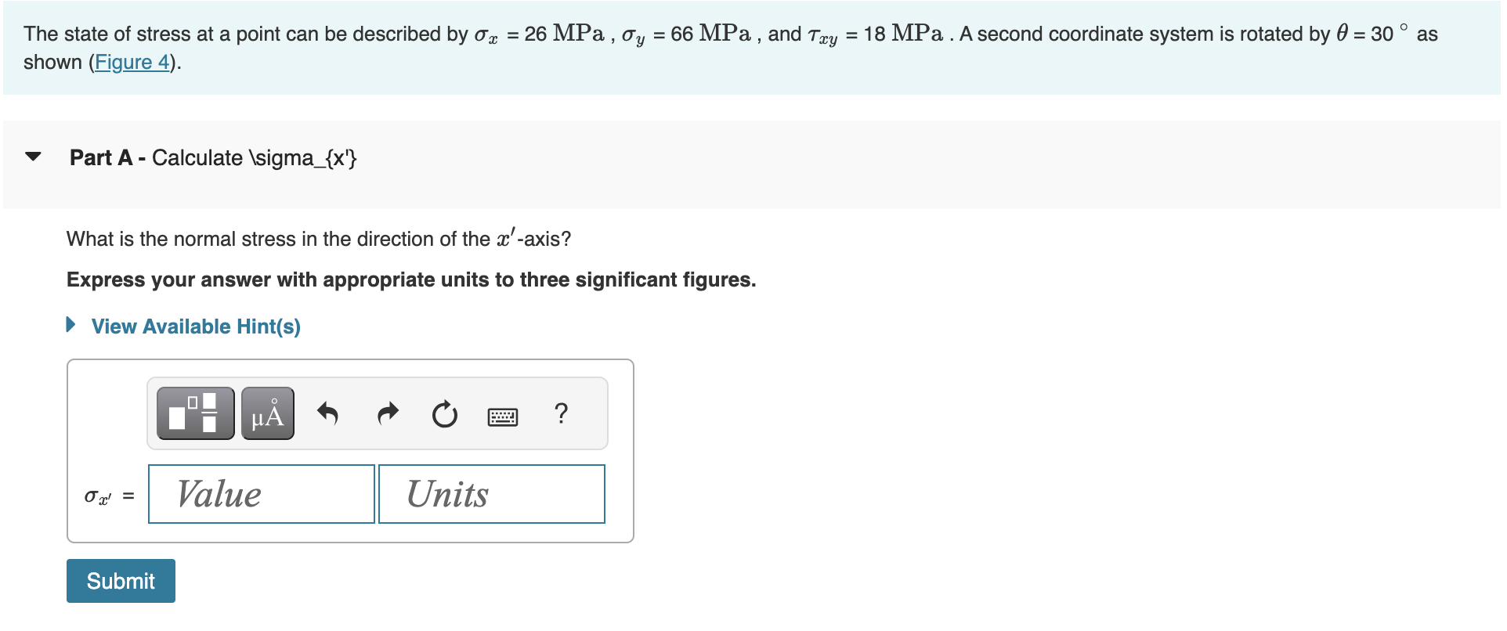Undo the last entry in the answer box
This screenshot has width=1507, height=631.
tap(329, 413)
